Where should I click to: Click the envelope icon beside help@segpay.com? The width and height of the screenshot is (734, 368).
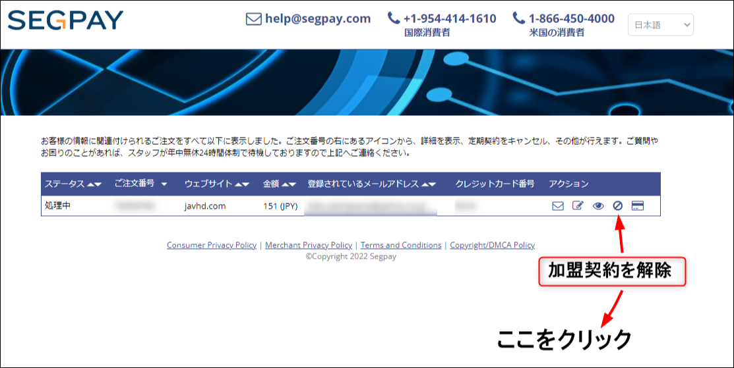(x=253, y=19)
